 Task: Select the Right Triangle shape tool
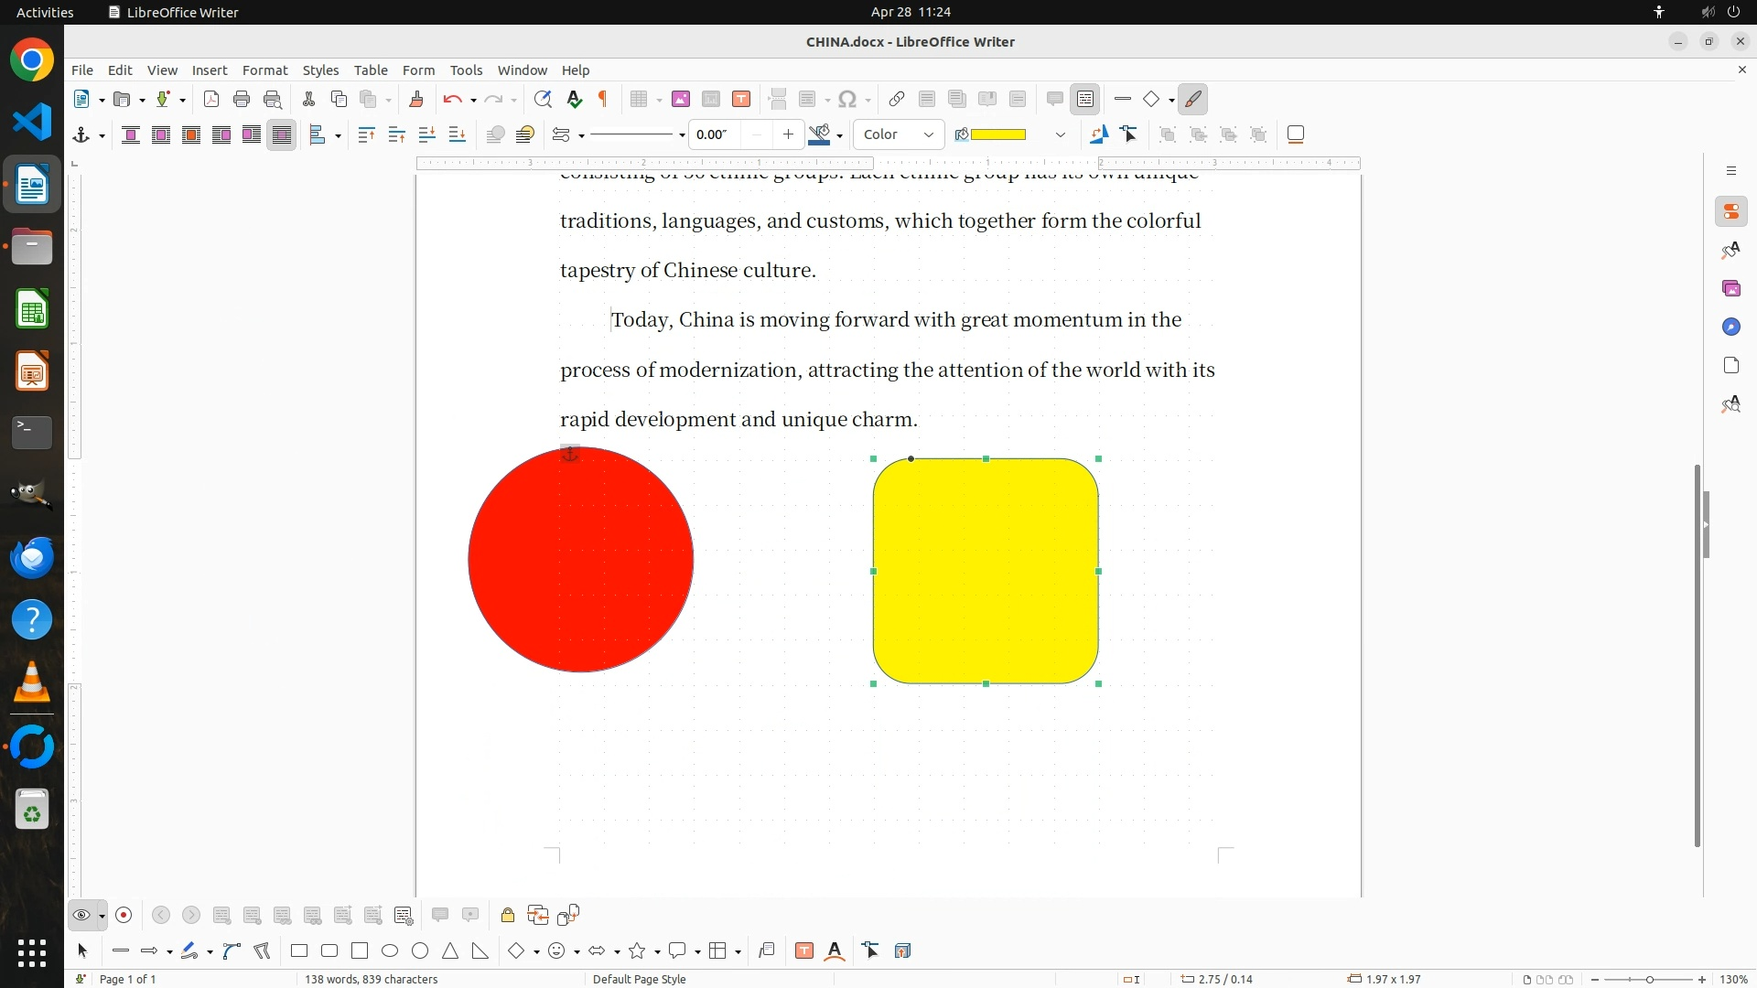(x=480, y=950)
